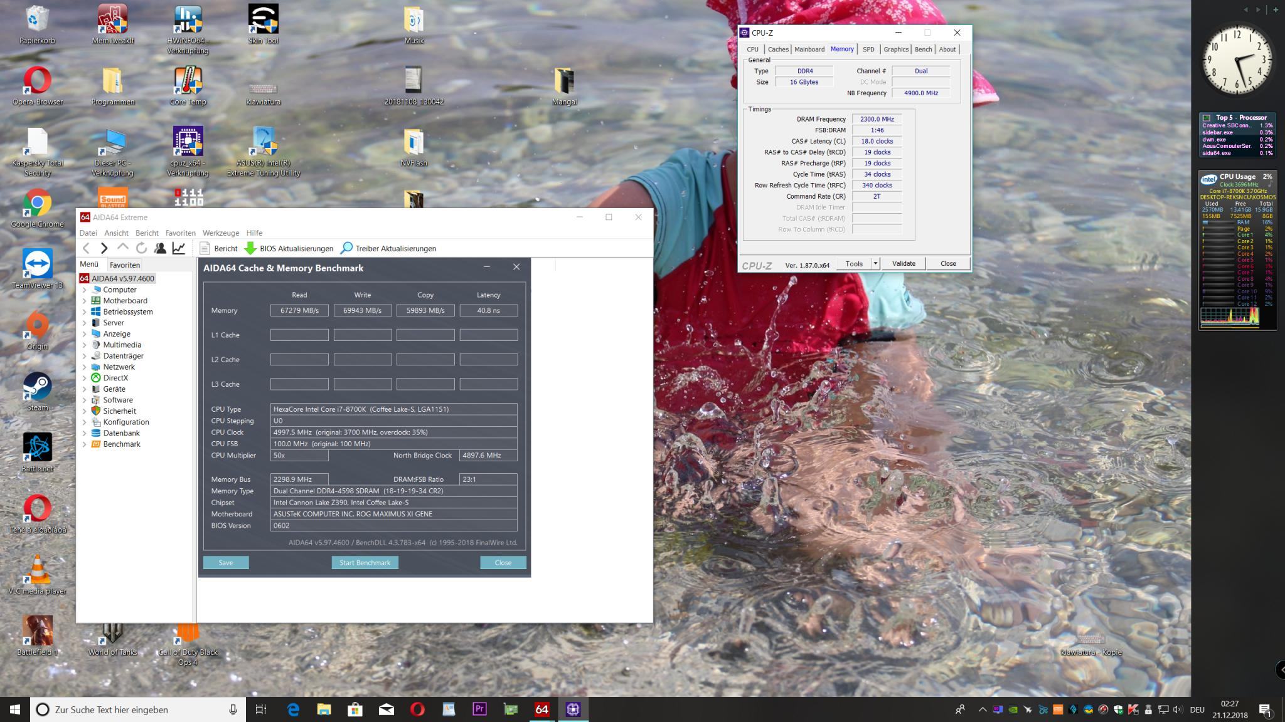Open the AIDA64 user/remote icon
The width and height of the screenshot is (1285, 722).
click(x=160, y=248)
